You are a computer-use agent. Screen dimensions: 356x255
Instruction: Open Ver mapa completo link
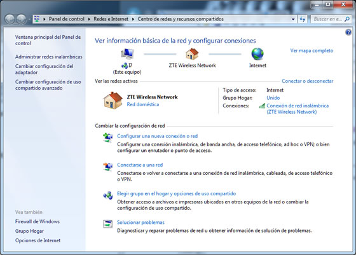pos(311,51)
